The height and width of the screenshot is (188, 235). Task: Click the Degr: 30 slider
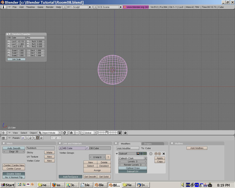(x=14, y=152)
